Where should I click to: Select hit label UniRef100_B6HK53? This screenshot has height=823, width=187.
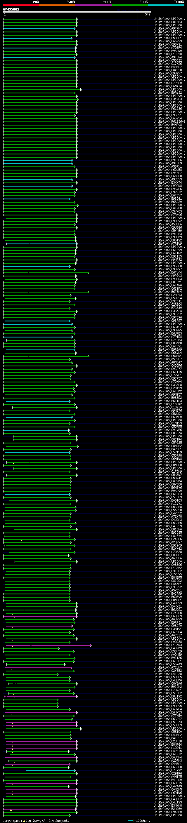168,712
